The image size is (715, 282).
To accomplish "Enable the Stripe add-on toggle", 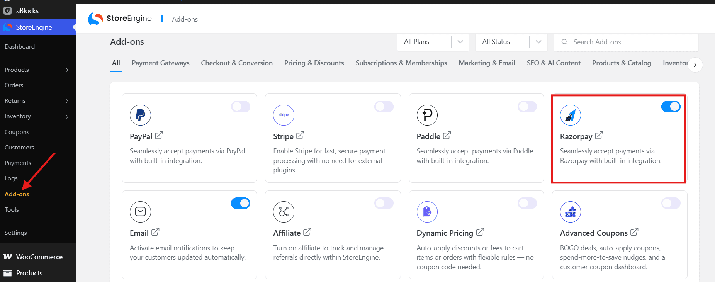I will [x=384, y=107].
